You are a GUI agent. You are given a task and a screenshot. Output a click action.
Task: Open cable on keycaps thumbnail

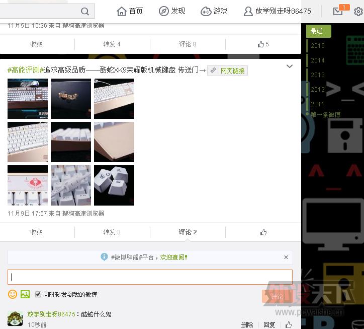click(x=71, y=185)
